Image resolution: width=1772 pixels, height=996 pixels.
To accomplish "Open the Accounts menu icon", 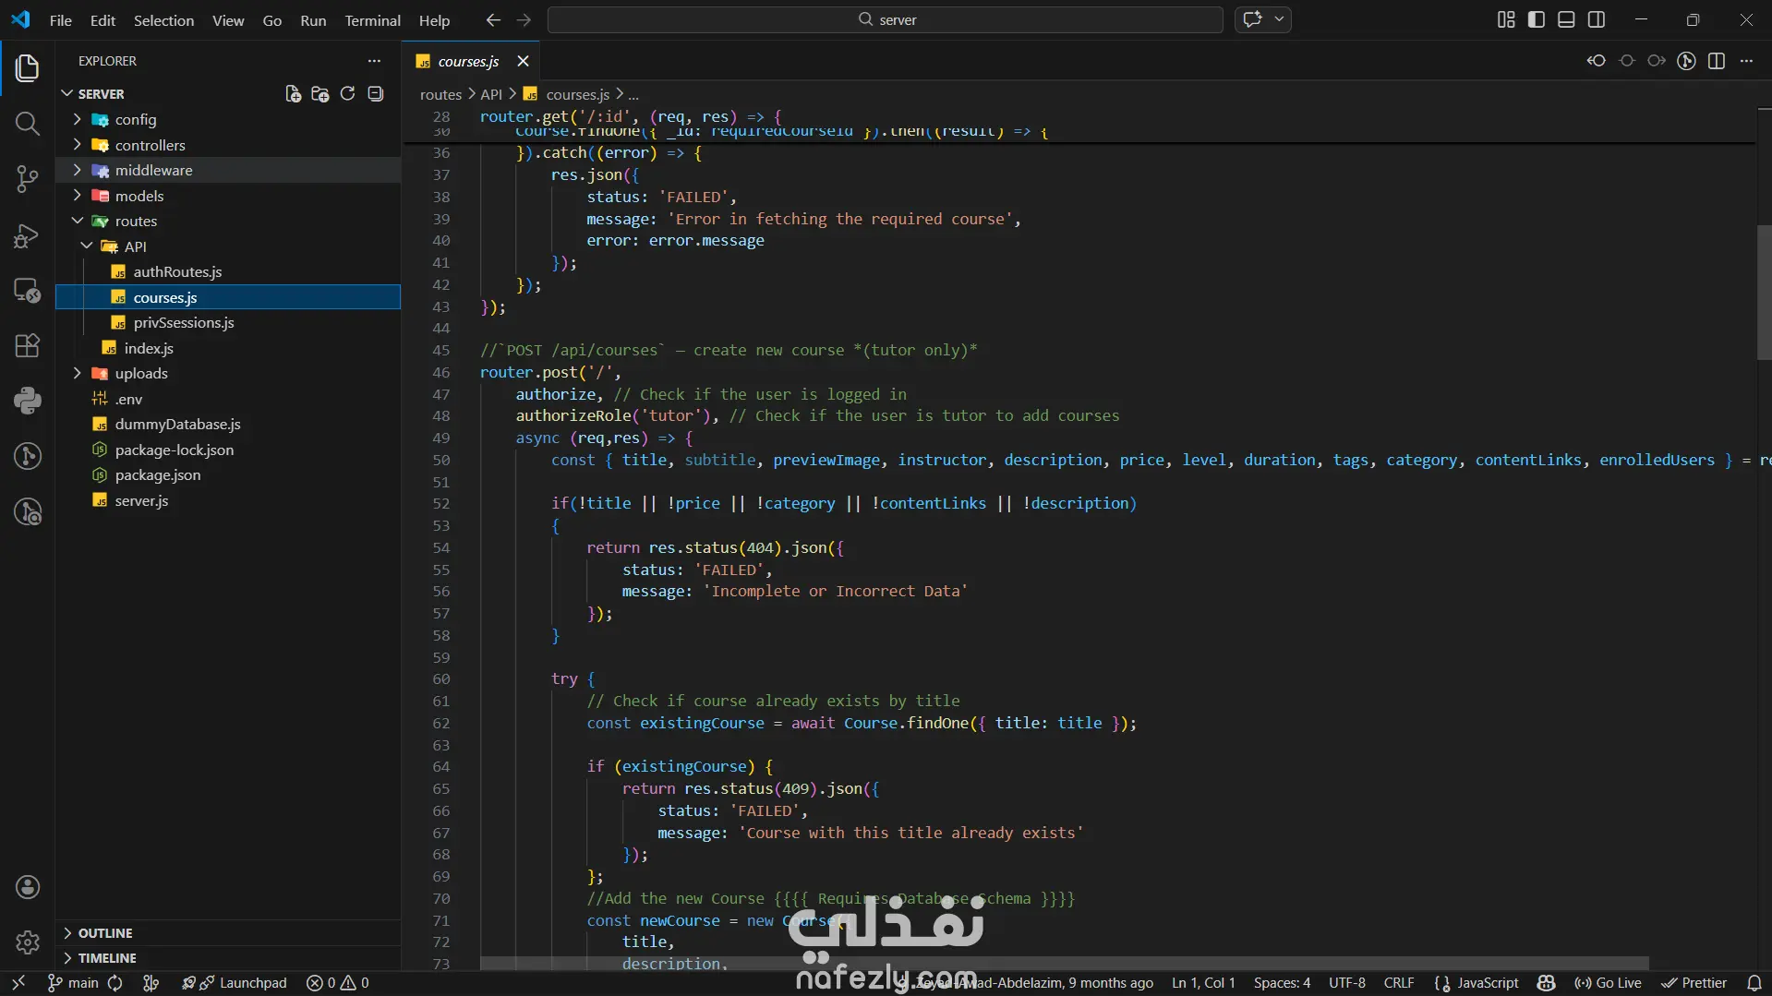I will 27,887.
